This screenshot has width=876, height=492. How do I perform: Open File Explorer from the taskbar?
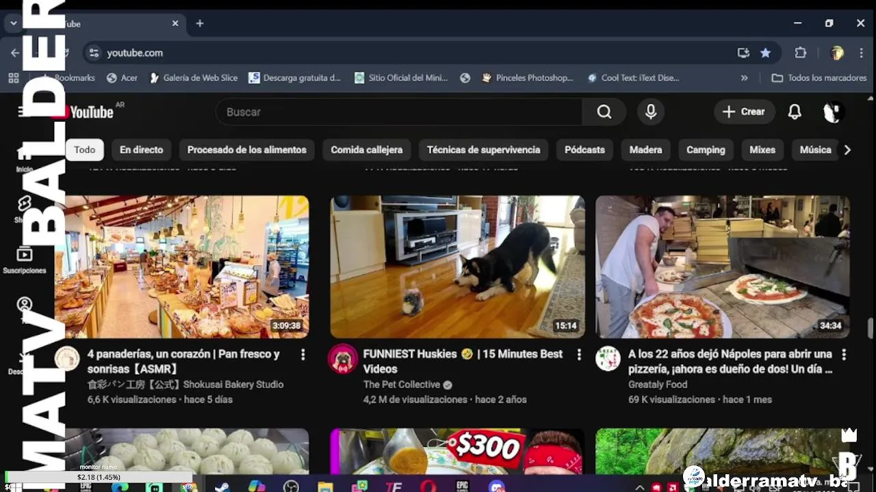(x=325, y=487)
